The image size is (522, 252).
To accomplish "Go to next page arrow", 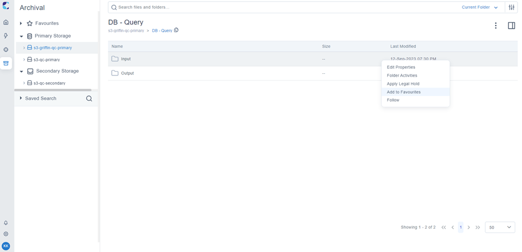I will (469, 228).
